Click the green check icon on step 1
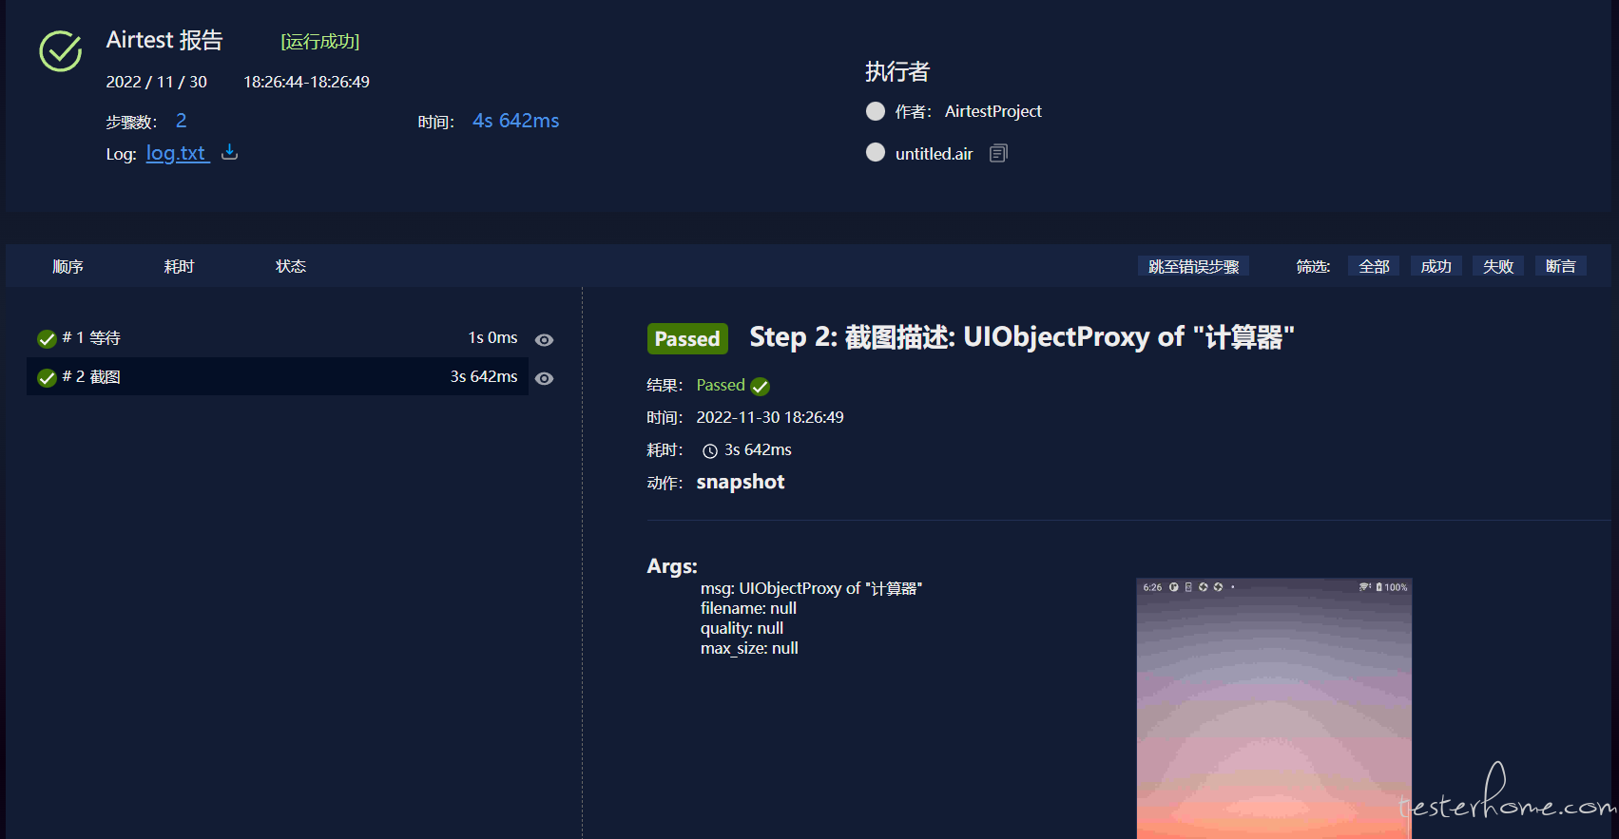This screenshot has width=1619, height=839. coord(47,339)
